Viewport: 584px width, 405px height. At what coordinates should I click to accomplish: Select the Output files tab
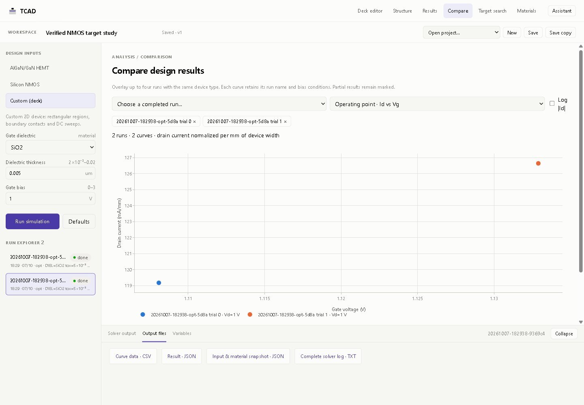[154, 333]
